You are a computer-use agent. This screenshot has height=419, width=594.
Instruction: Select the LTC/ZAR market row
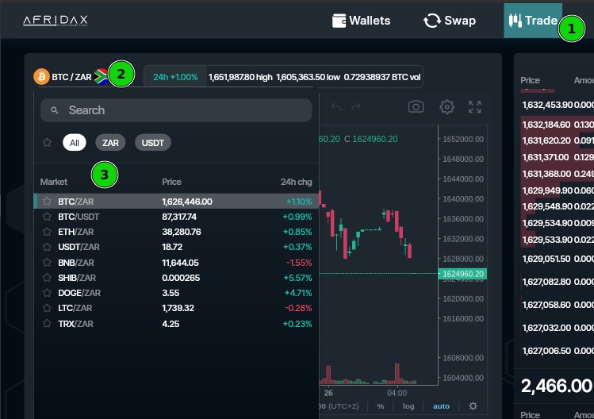pyautogui.click(x=176, y=308)
